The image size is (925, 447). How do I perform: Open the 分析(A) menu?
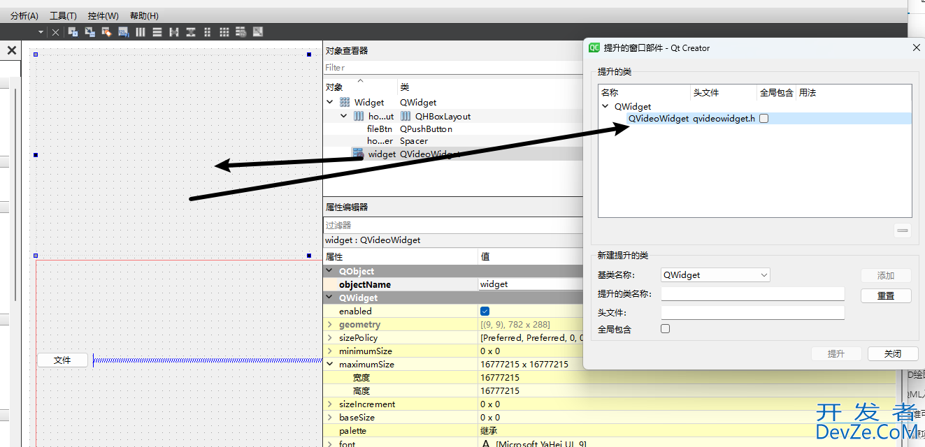(24, 15)
